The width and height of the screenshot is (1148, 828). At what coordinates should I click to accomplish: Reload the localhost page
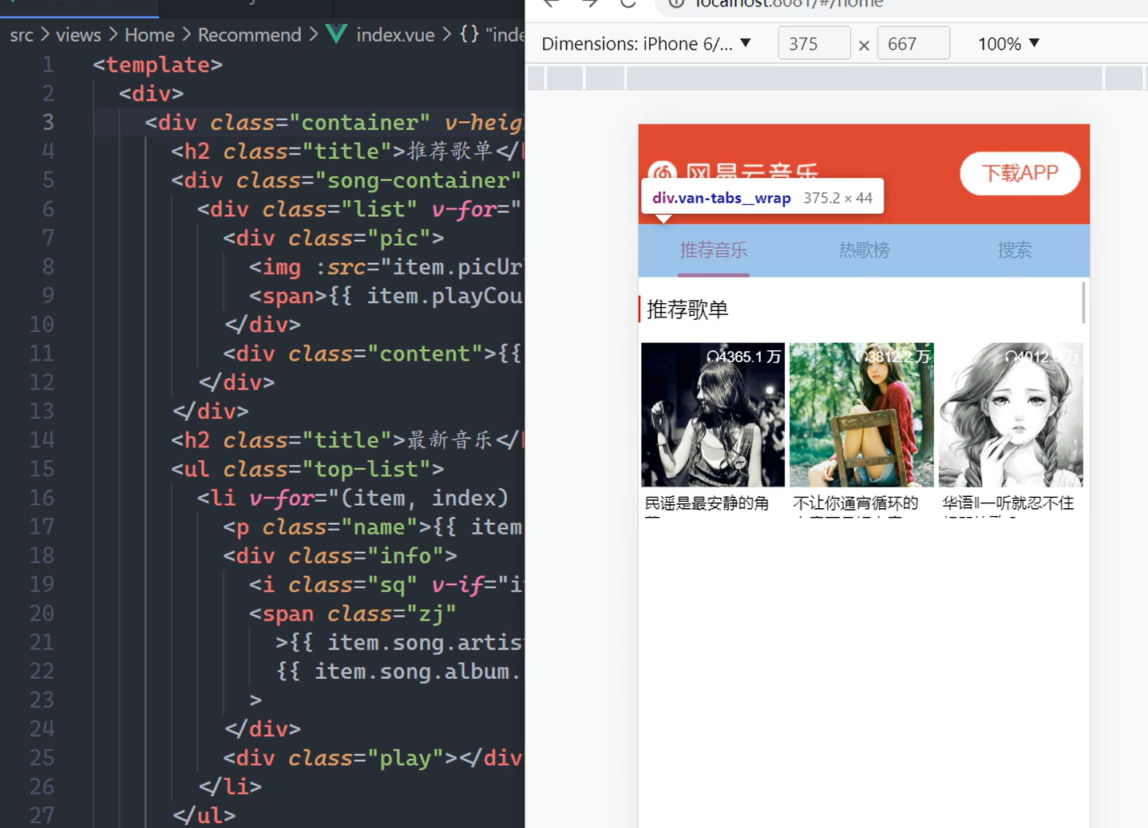628,4
